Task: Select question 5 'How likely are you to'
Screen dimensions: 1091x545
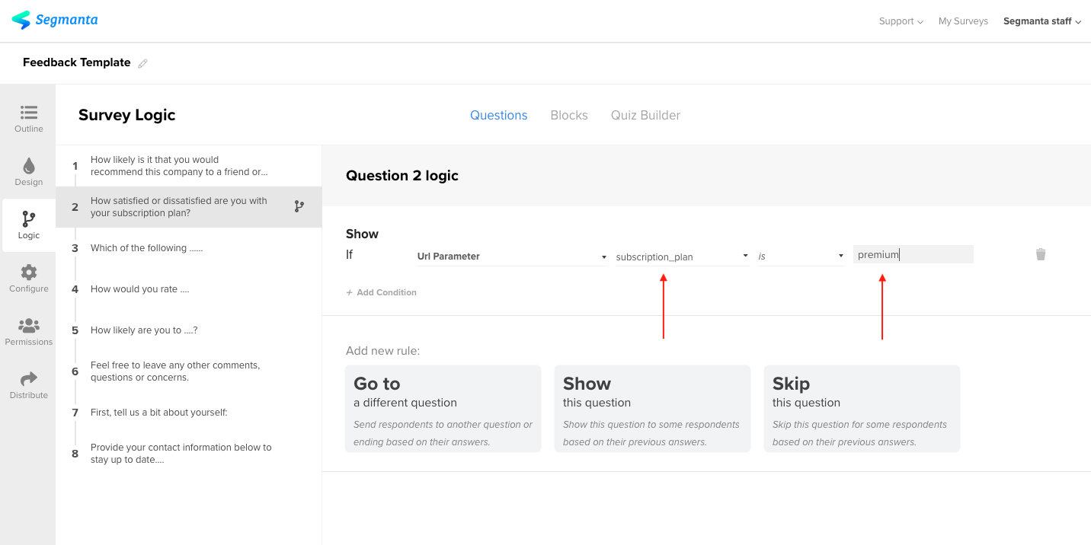Action: point(189,330)
